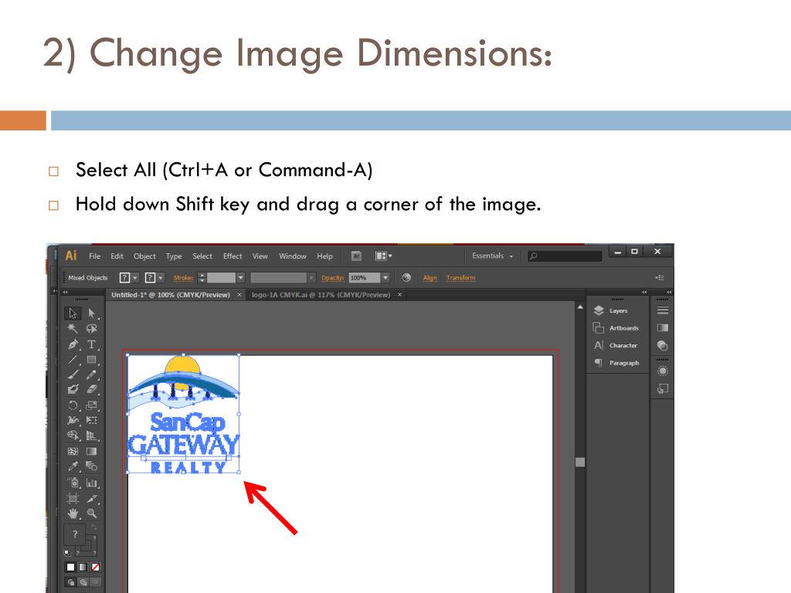Select the Rectangle tool
This screenshot has width=791, height=593.
92,360
